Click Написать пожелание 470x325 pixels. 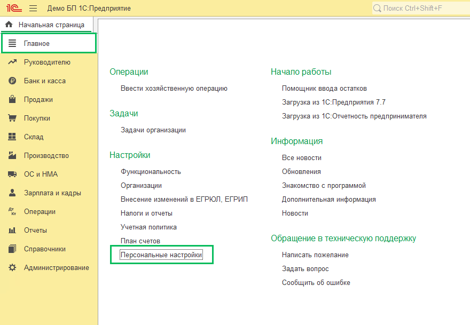(315, 255)
